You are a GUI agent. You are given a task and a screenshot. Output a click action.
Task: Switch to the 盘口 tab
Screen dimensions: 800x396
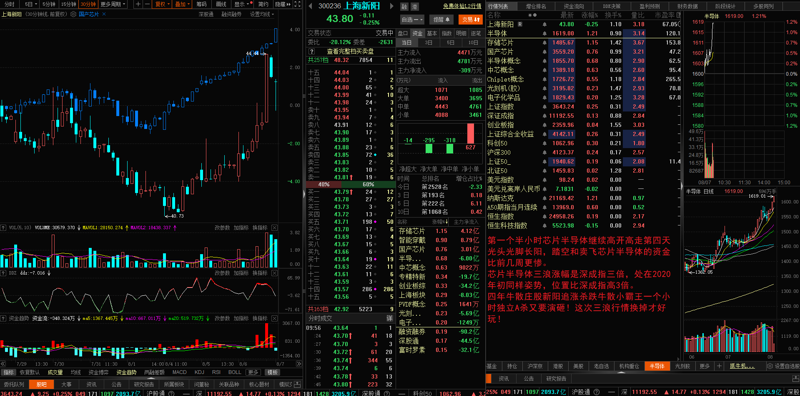(403, 33)
